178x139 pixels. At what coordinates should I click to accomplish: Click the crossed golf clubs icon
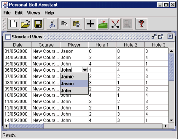(x=115, y=24)
